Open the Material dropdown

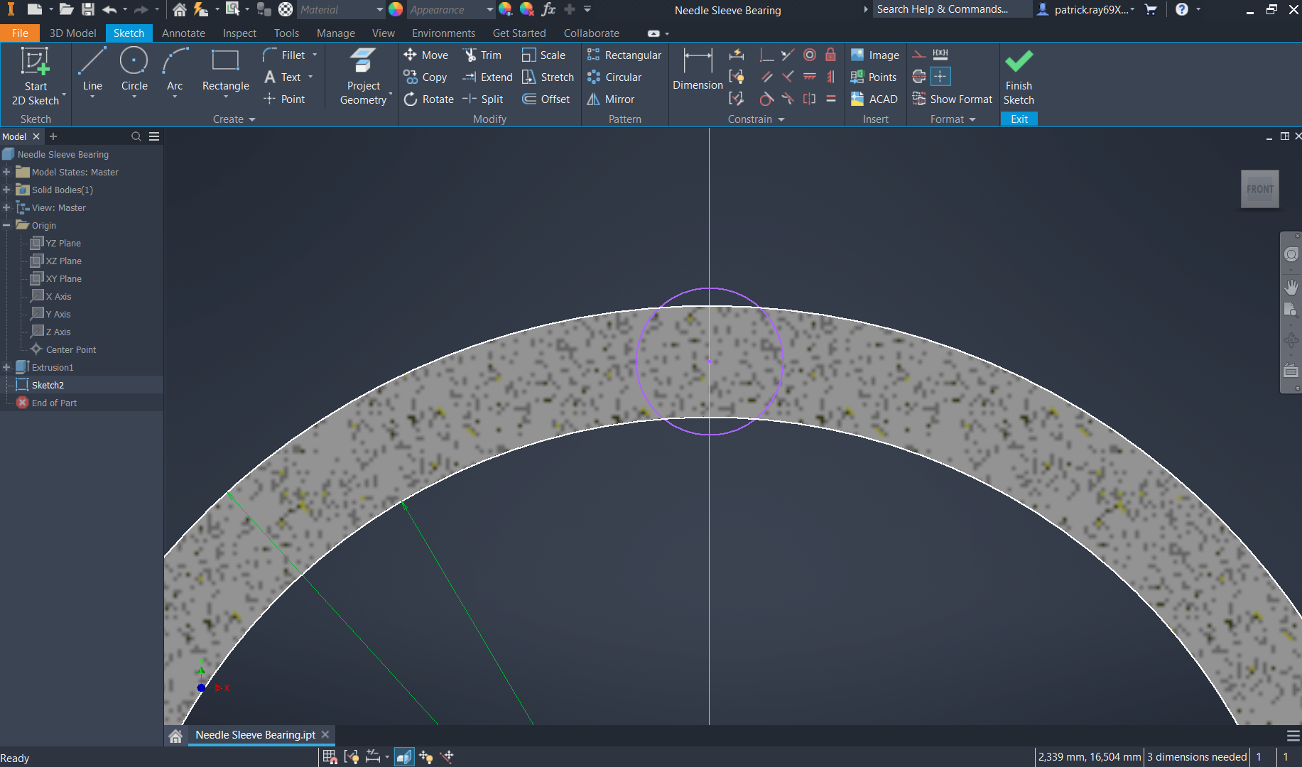pyautogui.click(x=340, y=10)
